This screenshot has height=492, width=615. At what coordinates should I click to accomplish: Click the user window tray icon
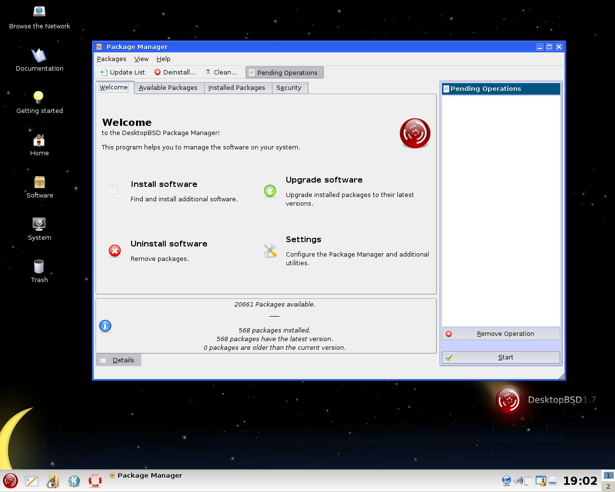tap(541, 480)
